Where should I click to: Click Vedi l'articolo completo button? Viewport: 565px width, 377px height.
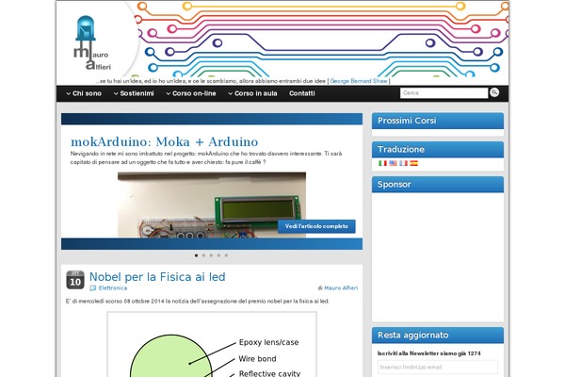(x=316, y=226)
